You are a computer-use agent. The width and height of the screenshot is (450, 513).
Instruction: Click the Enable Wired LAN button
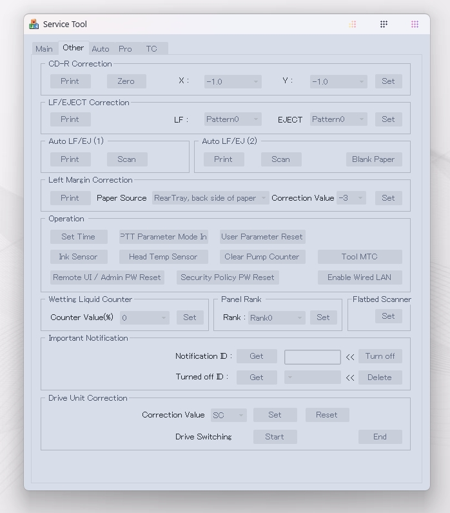pyautogui.click(x=360, y=277)
